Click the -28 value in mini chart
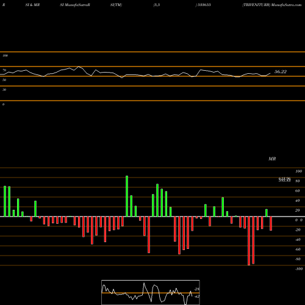Viewport: 305px width, 305px height. (x=197, y=289)
